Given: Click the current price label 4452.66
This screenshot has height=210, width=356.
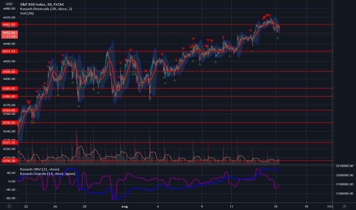Looking at the screenshot, I should pos(9,34).
